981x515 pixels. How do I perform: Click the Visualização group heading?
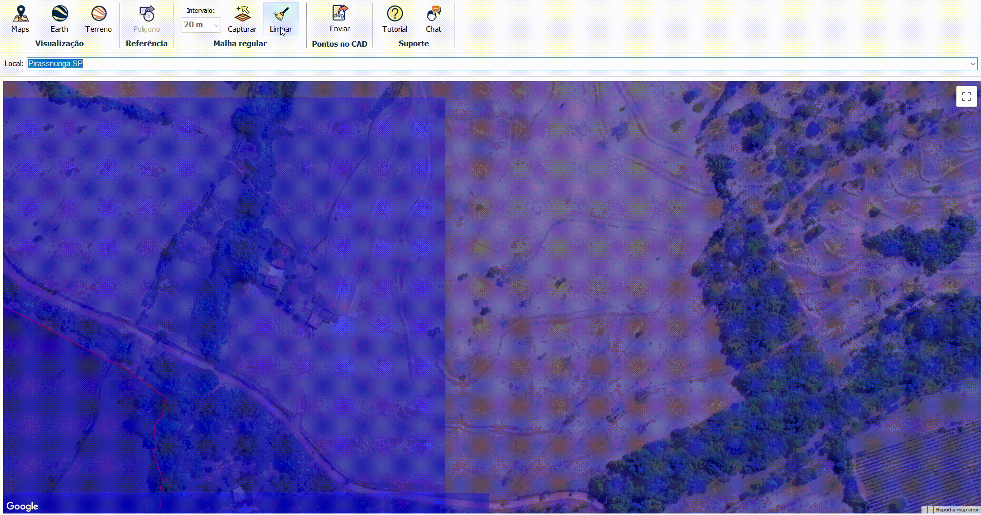(x=59, y=44)
